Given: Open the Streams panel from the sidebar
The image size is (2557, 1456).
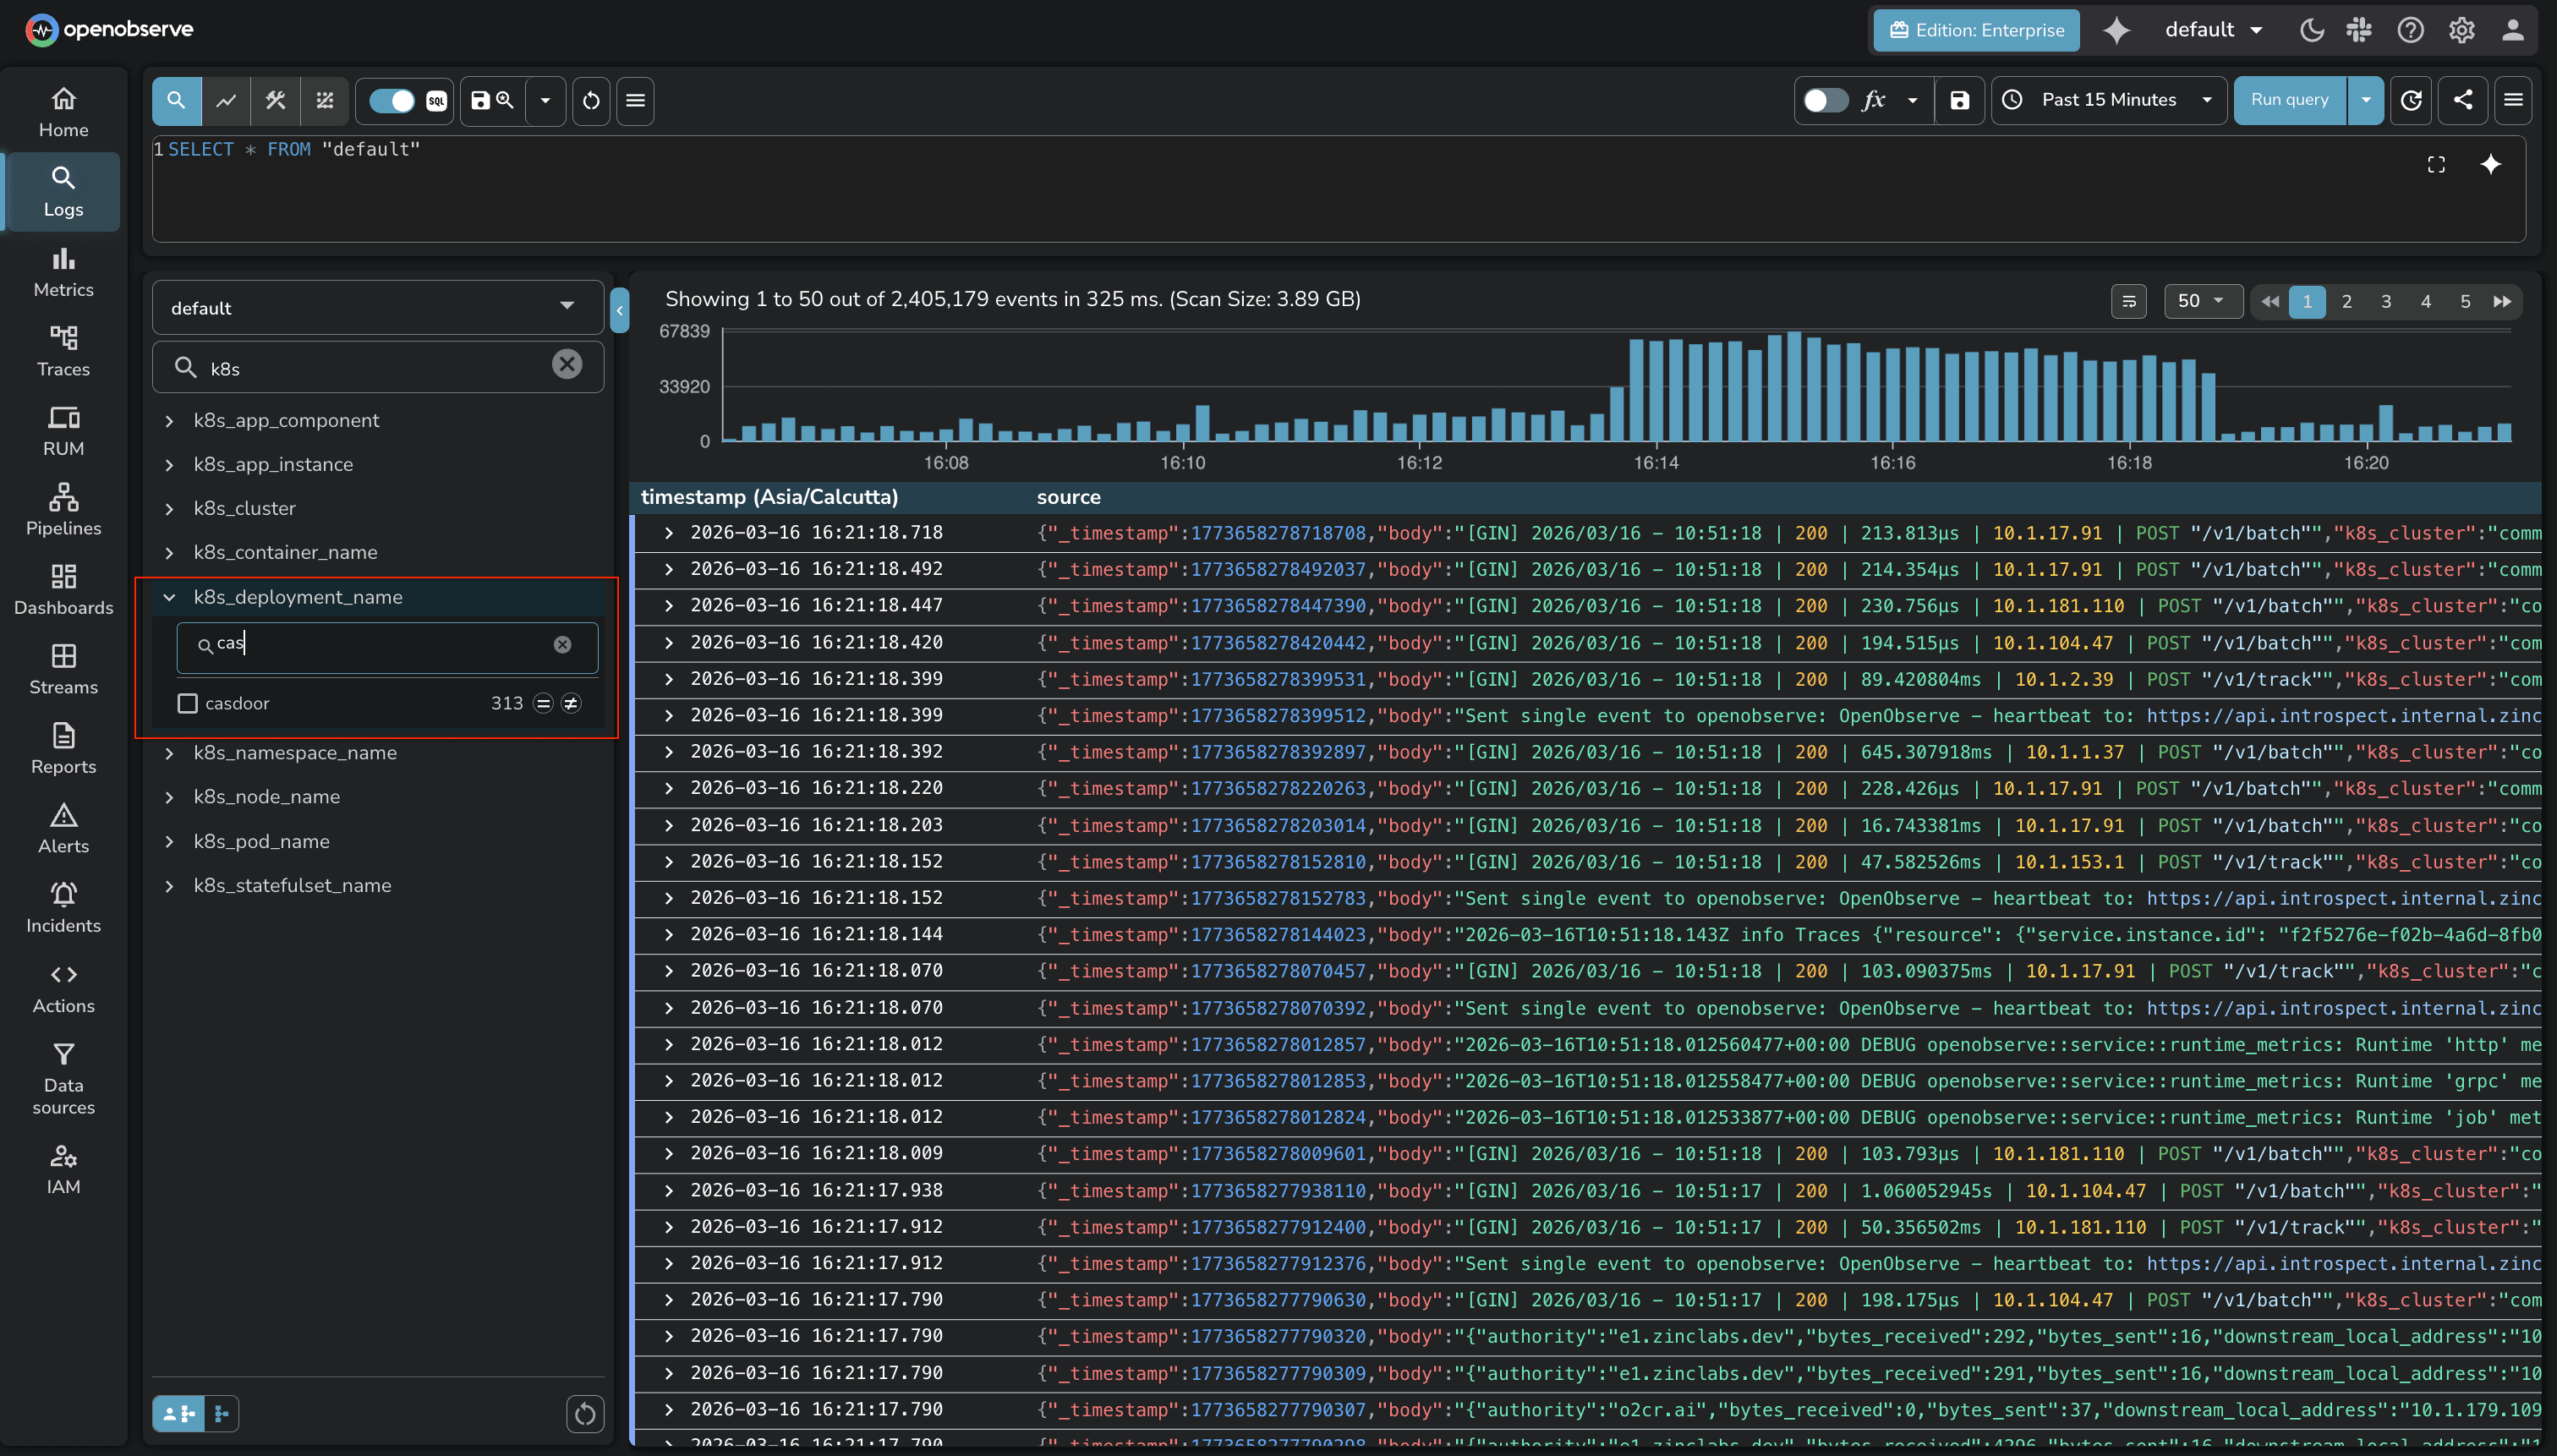Looking at the screenshot, I should tap(63, 668).
